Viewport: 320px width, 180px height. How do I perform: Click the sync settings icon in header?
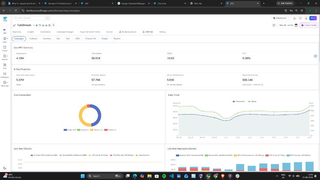[295, 18]
